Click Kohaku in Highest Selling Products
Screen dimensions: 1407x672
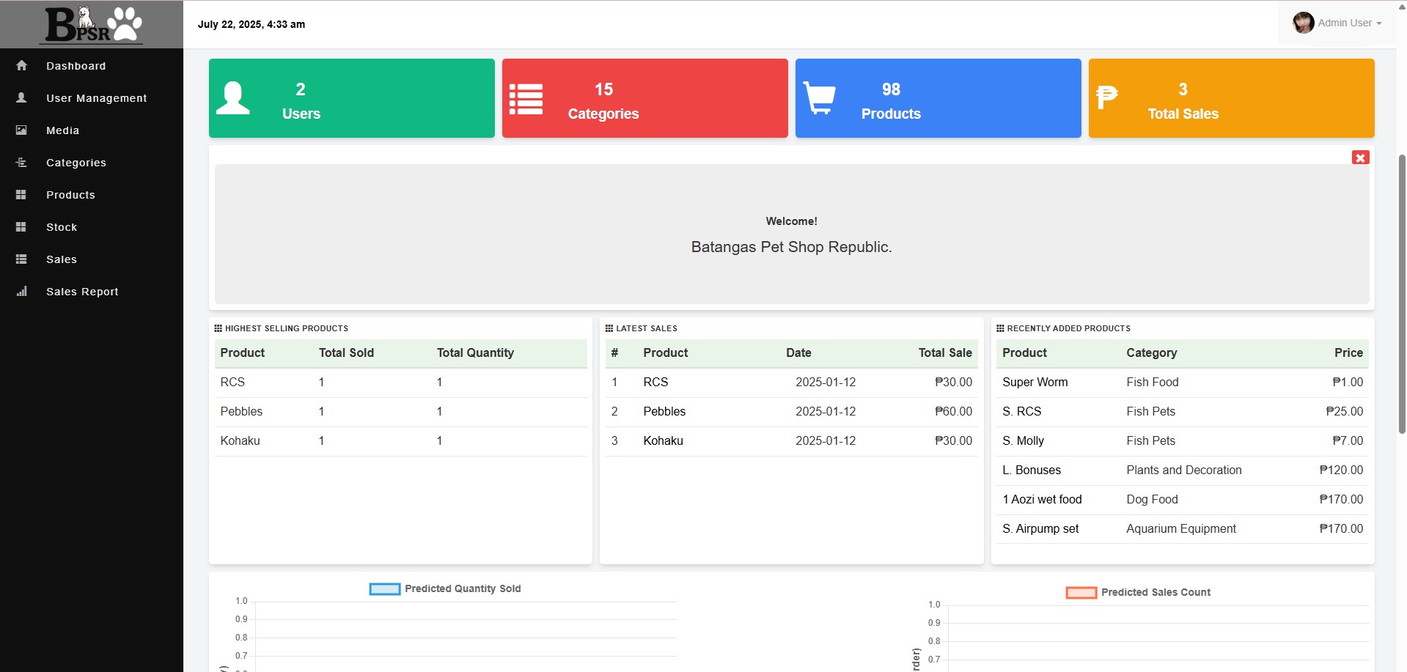click(x=240, y=440)
